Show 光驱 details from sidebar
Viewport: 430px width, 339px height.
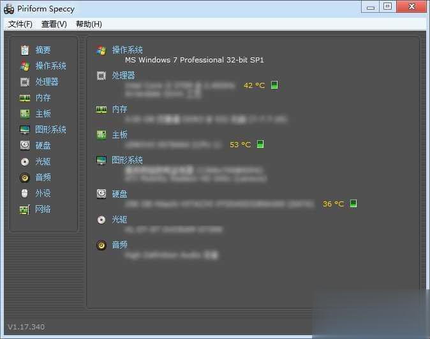[x=43, y=162]
